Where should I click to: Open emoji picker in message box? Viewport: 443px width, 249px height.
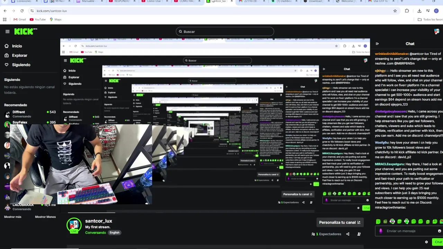point(440,231)
